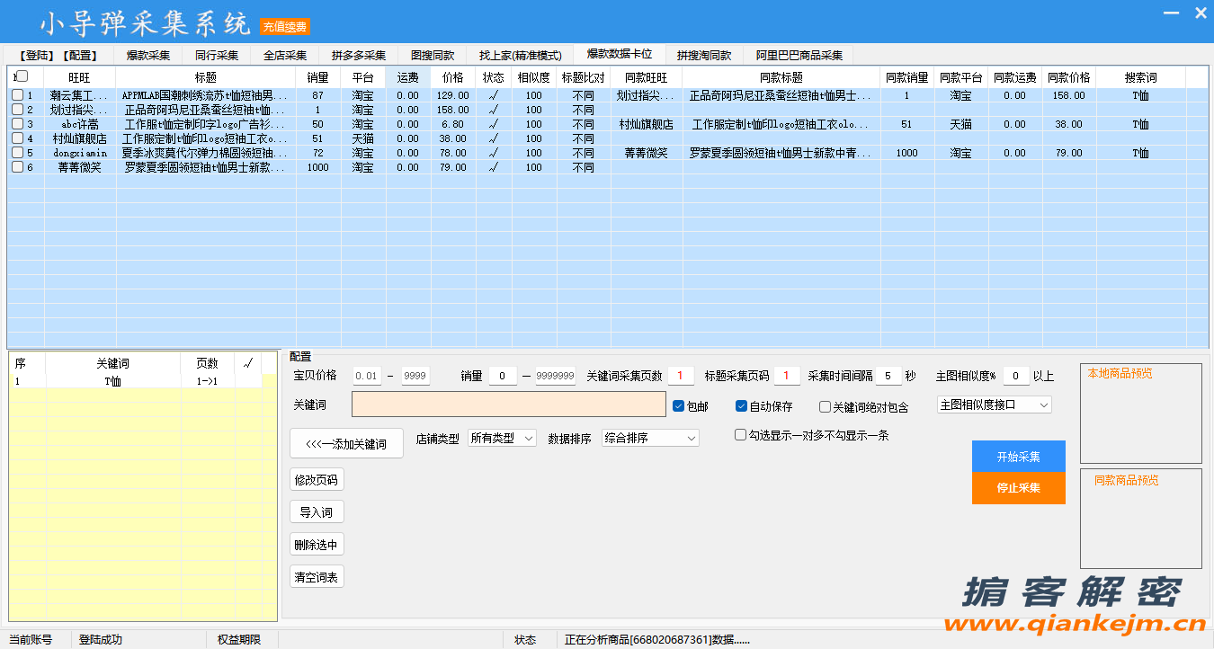Click the 本地商品预览 preview box
The height and width of the screenshot is (649, 1214).
coord(1140,413)
